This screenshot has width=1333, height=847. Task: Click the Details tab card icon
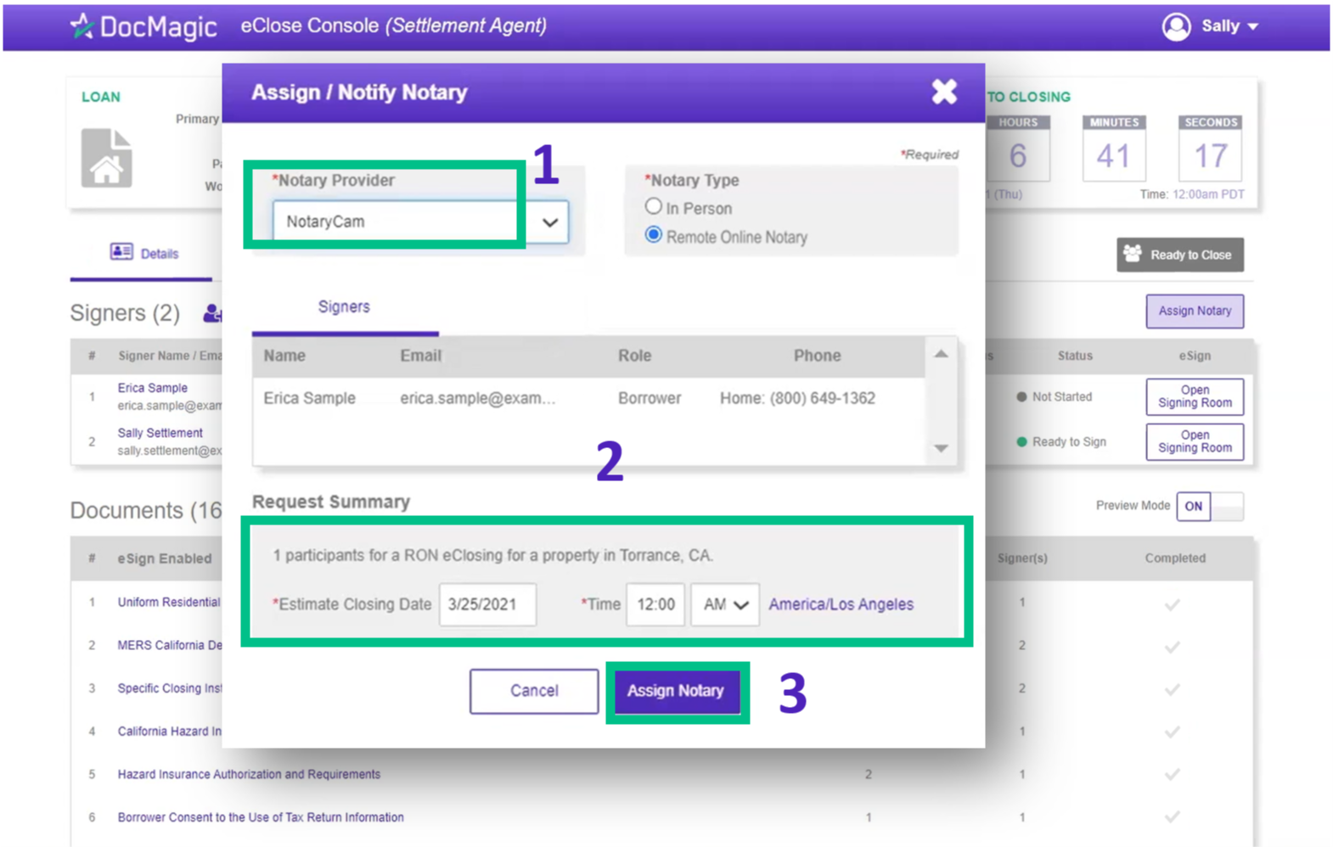point(121,252)
